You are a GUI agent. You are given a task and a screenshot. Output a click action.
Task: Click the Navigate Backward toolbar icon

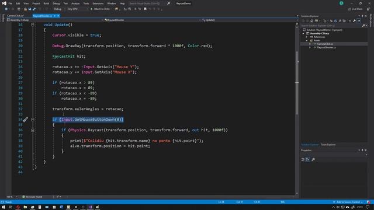pyautogui.click(x=6, y=9)
